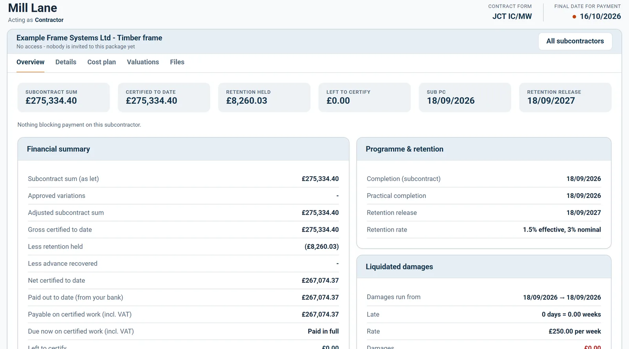The height and width of the screenshot is (349, 629).
Task: Click the 'No access' invitation notice
Action: (x=75, y=47)
